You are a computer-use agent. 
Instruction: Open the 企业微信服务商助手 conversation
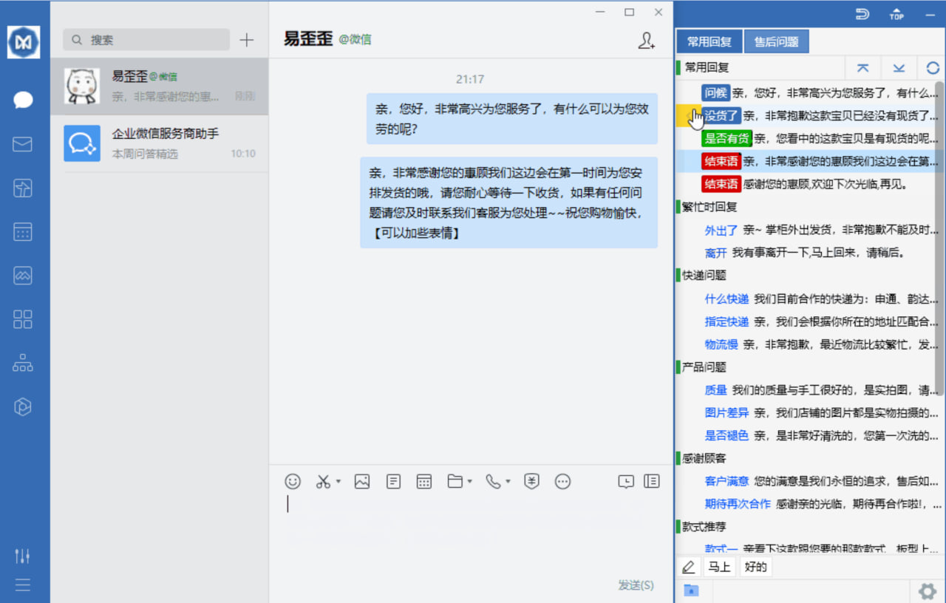point(159,143)
